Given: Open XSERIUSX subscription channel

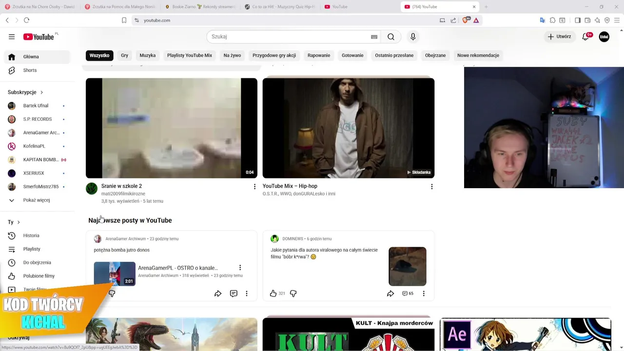Looking at the screenshot, I should (x=37, y=173).
